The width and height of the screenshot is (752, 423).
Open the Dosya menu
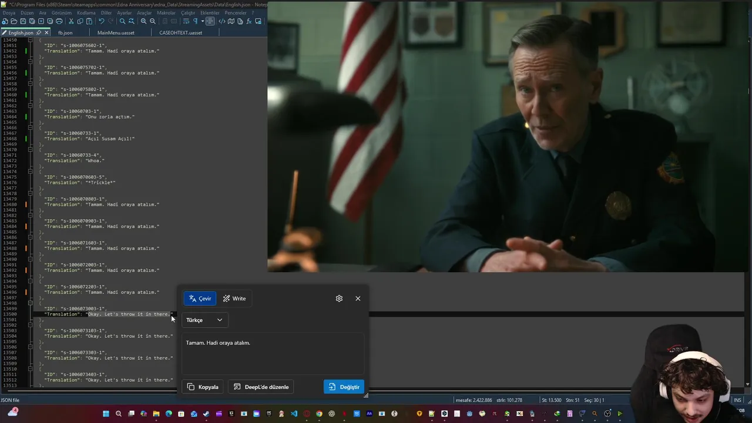[x=9, y=13]
